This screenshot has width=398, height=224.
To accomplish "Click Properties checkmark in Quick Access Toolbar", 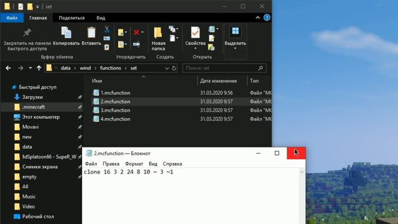I will point(21,7).
